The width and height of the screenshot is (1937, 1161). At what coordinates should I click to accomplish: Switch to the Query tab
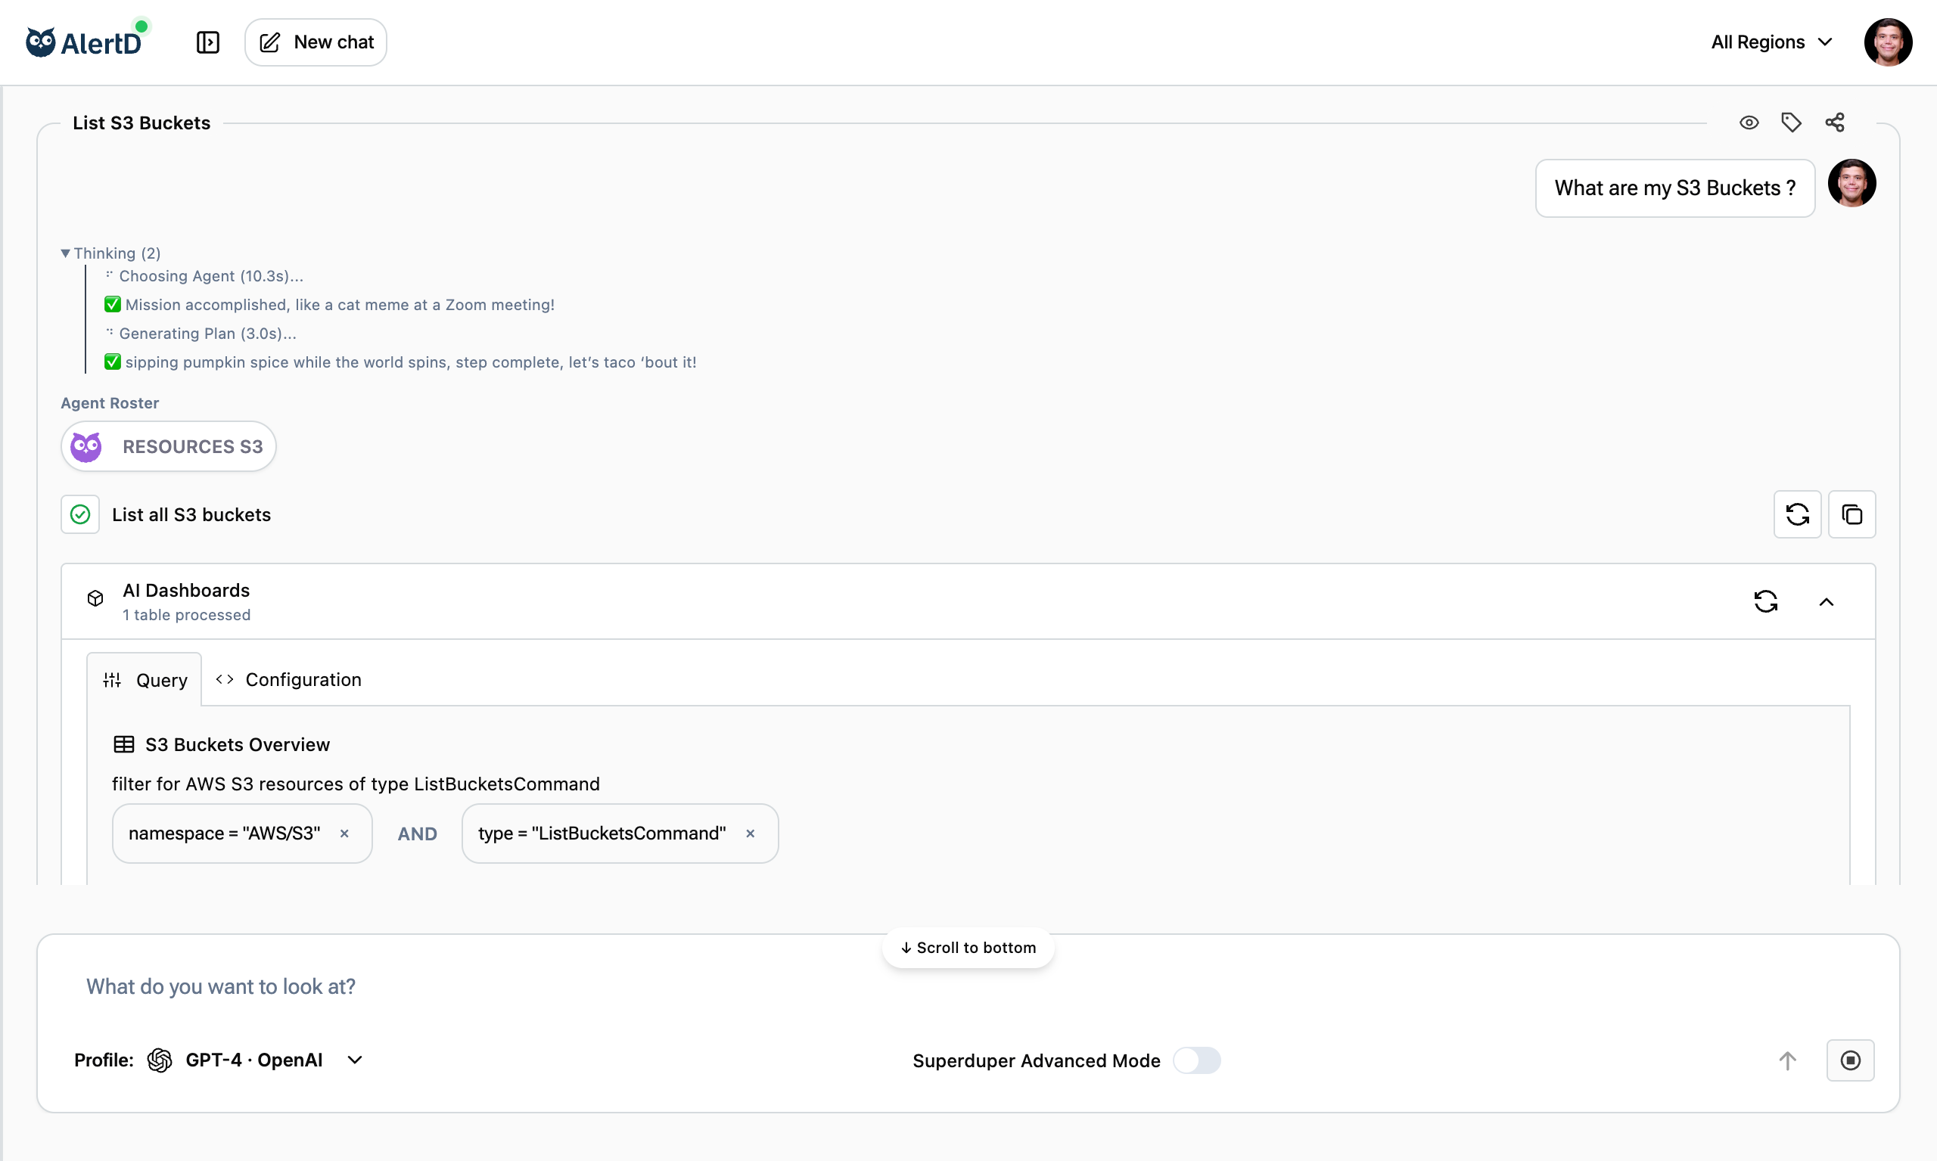coord(145,680)
